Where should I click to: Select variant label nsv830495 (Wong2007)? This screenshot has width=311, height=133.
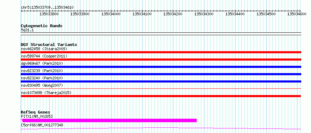point(42,85)
